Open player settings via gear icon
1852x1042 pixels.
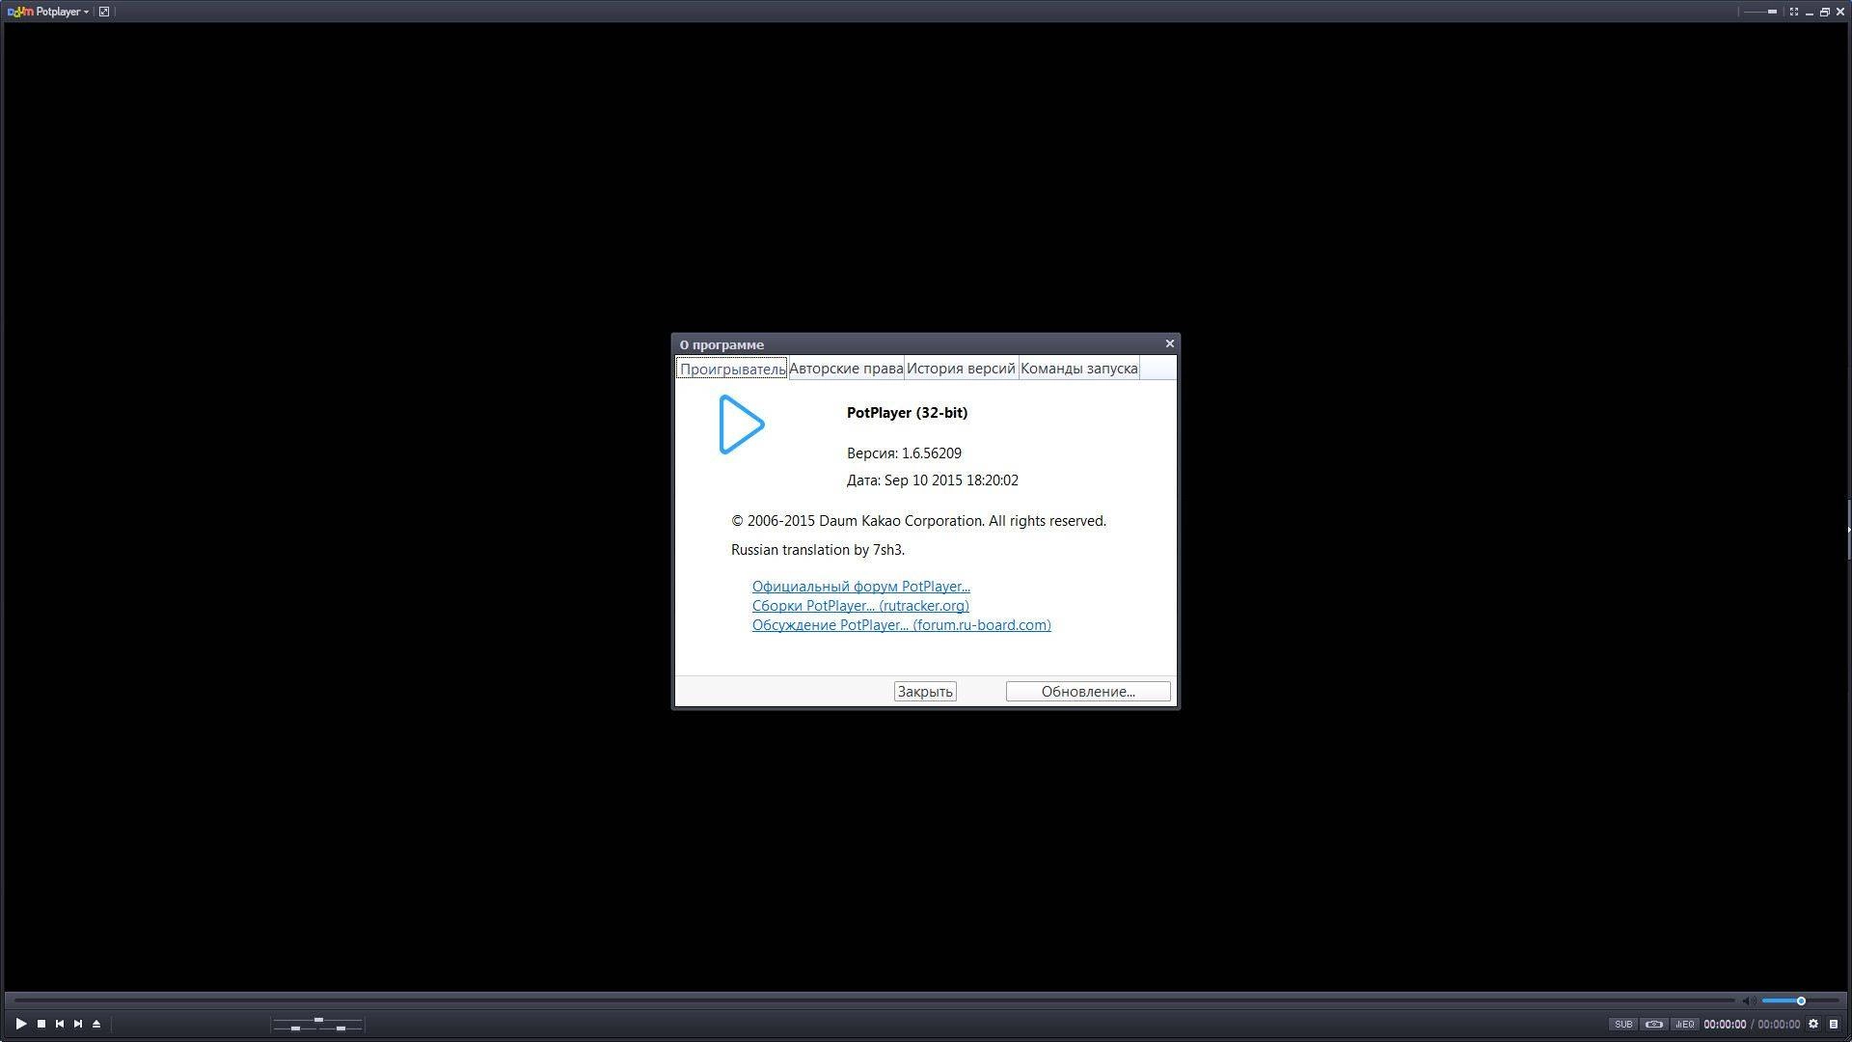tap(1813, 1025)
